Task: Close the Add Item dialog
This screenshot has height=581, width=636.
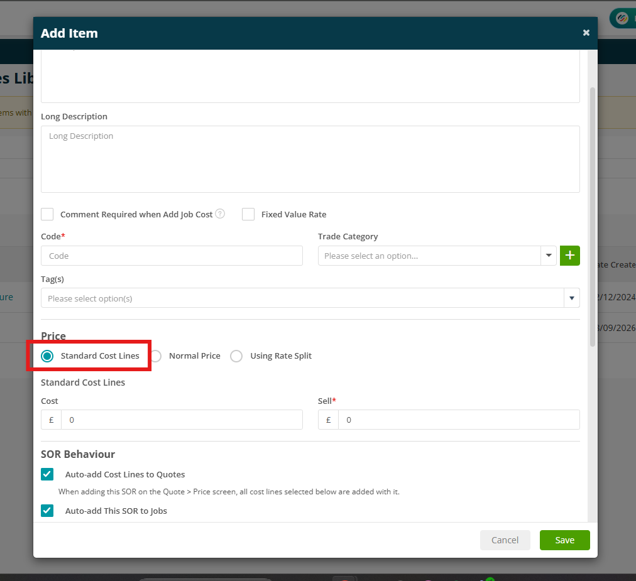Action: point(586,33)
